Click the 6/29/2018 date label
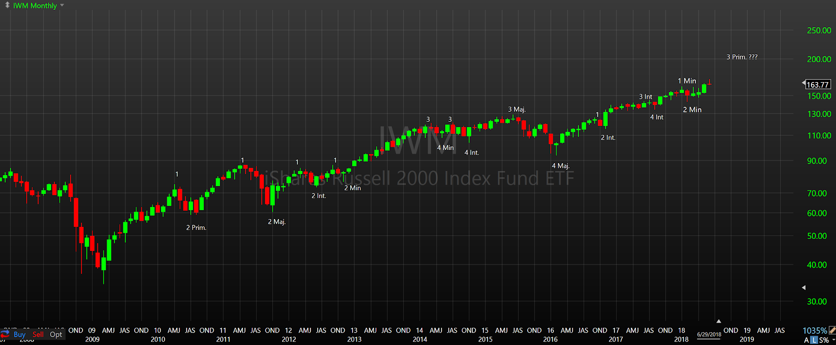 click(x=709, y=335)
